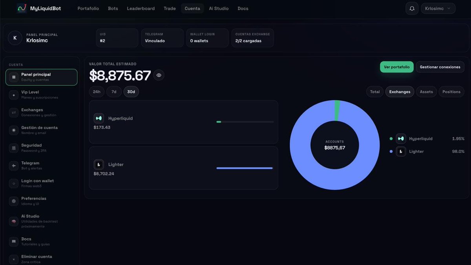Click the 1.95% Hyperliquid percentage
Screen dimensions: 471x265
click(458, 139)
